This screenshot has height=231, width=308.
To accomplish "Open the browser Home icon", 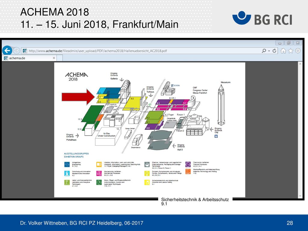I will [x=283, y=51].
